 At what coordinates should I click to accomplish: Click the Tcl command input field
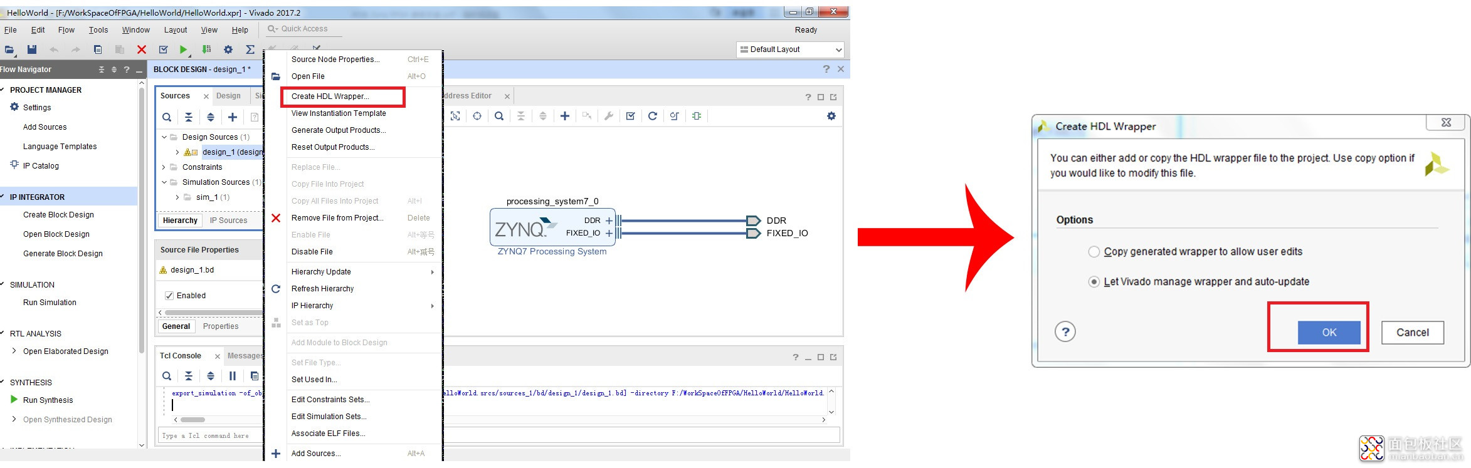click(498, 435)
